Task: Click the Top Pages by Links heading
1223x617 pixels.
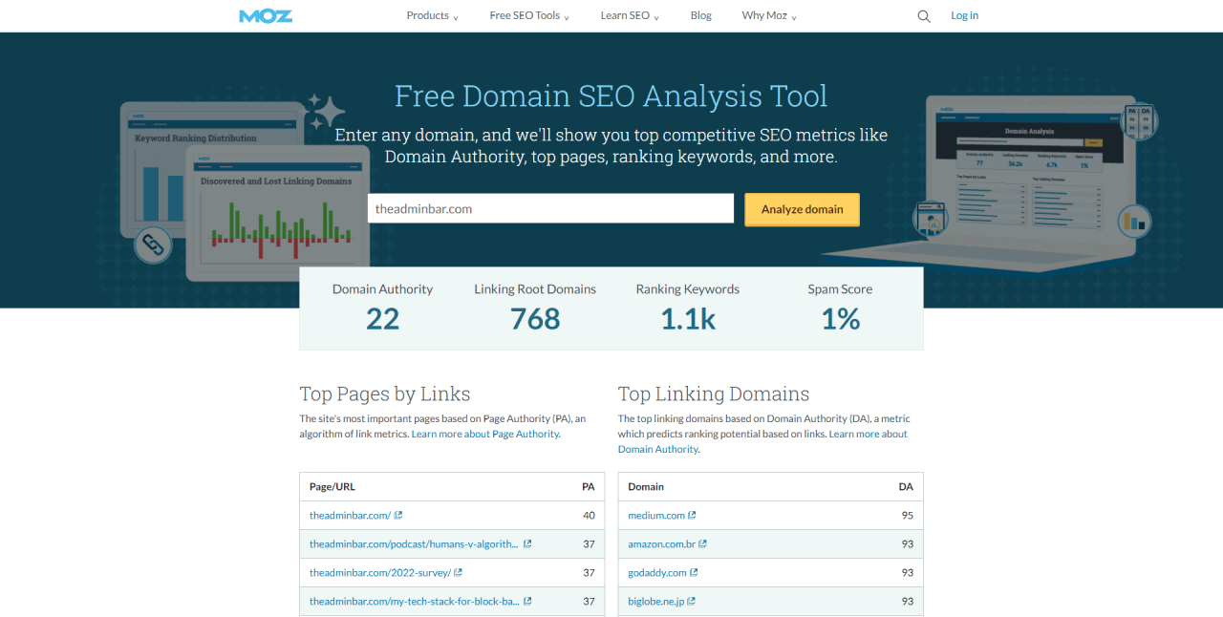Action: 385,394
